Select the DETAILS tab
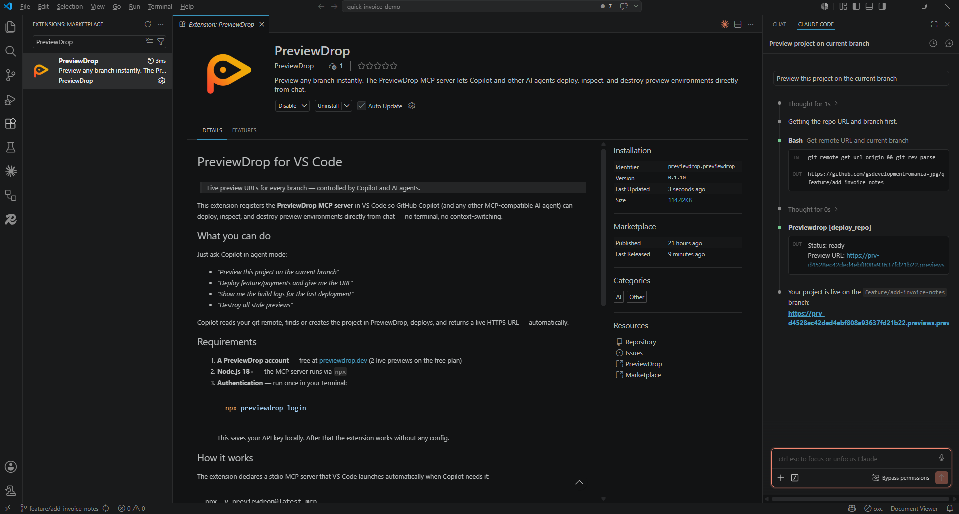959x514 pixels. coord(212,130)
